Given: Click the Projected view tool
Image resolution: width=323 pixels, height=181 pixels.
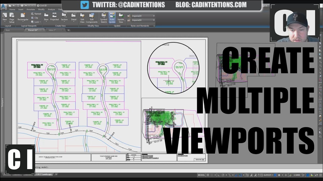Looking at the screenshot, I should coord(54,17).
